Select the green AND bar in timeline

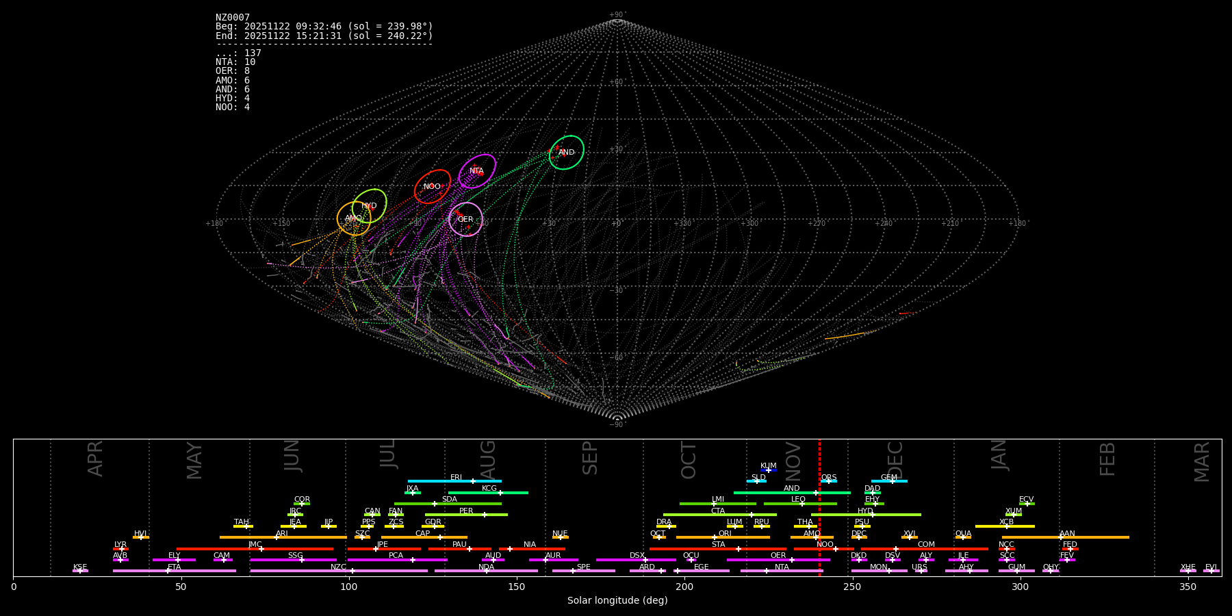pos(792,492)
